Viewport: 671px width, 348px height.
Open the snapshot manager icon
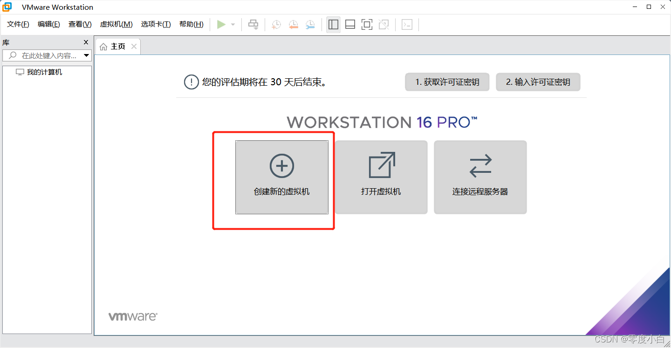click(x=310, y=25)
